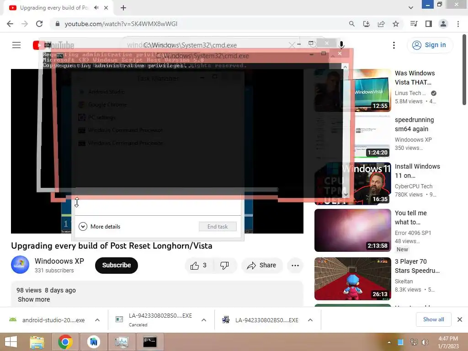Open the YouTube hamburger guide menu
This screenshot has height=351, width=468.
coord(16,45)
